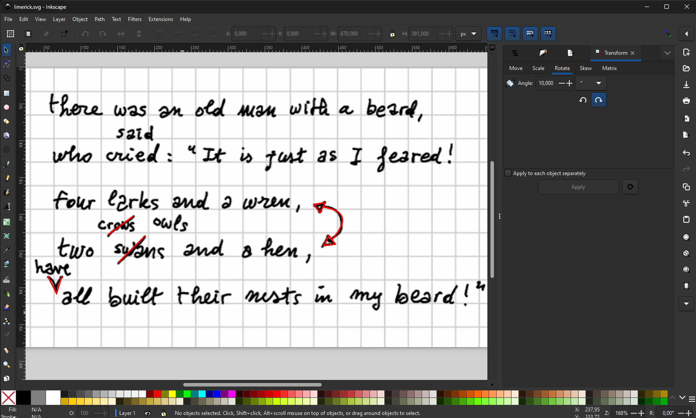Screen dimensions: 696x418
Task: Click the rotate counter-clockwise arrow button
Action: click(x=583, y=100)
